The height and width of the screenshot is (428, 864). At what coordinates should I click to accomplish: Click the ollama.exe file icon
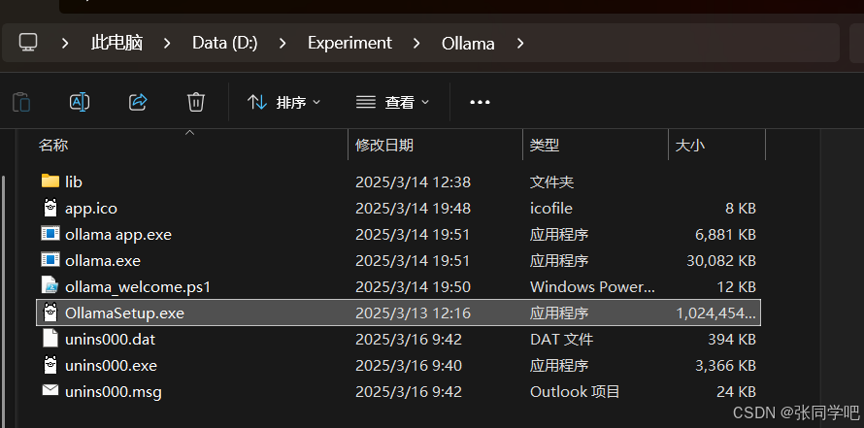tap(50, 259)
